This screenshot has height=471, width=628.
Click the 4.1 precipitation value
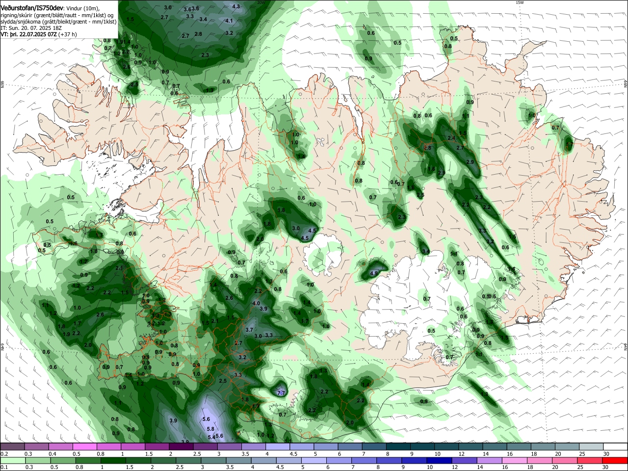pyautogui.click(x=229, y=21)
